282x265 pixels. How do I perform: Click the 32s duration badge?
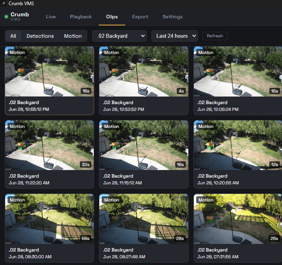click(86, 164)
